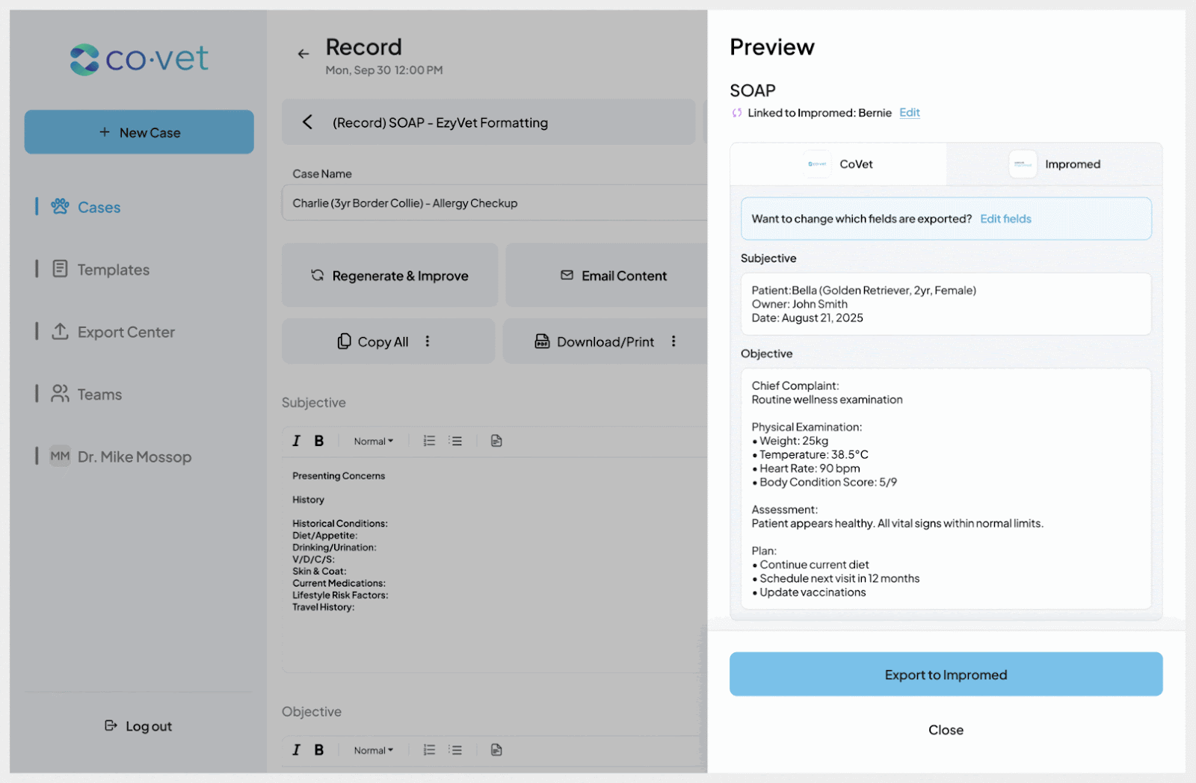This screenshot has width=1196, height=783.
Task: Click the 'Current Medications:' line
Action: click(339, 584)
